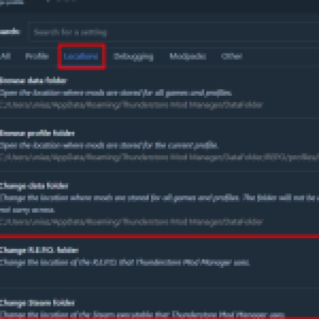The width and height of the screenshot is (319, 319).
Task: Click the path shown under Change data folder
Action: click(132, 222)
